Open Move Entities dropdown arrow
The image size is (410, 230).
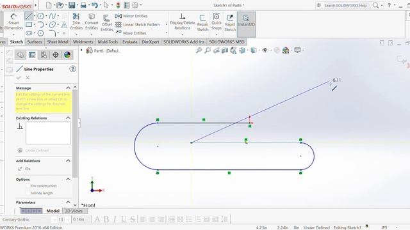tap(167, 33)
